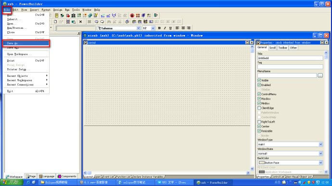Enable the ClientEdge checkbox
The height and width of the screenshot is (186, 332).
point(259,108)
